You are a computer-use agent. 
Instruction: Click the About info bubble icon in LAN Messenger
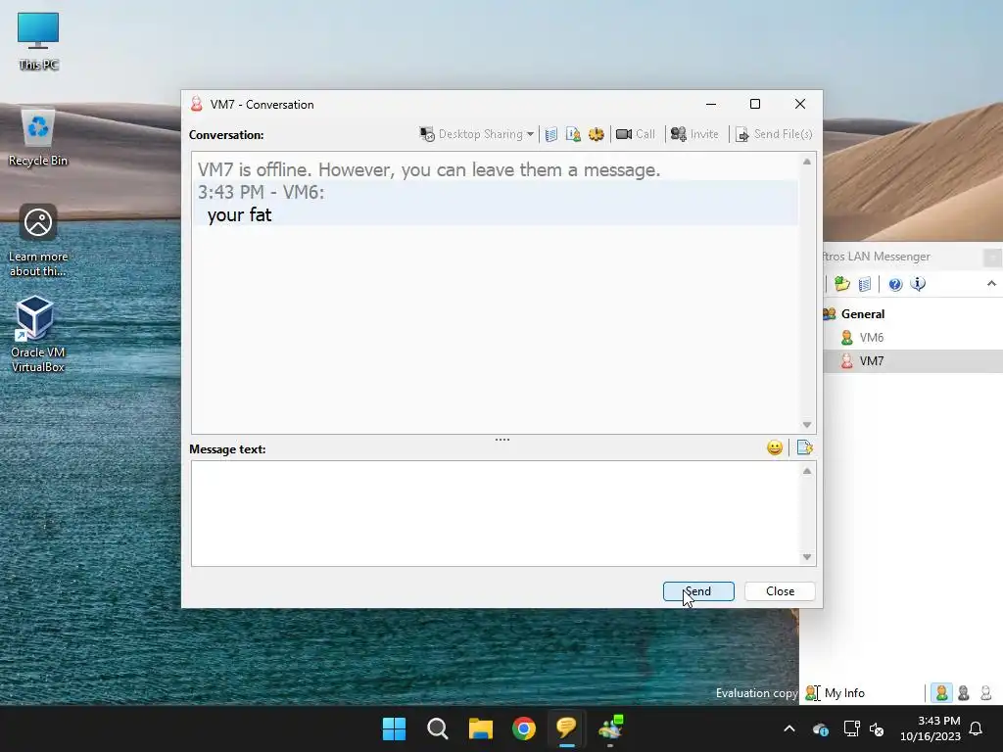click(918, 284)
